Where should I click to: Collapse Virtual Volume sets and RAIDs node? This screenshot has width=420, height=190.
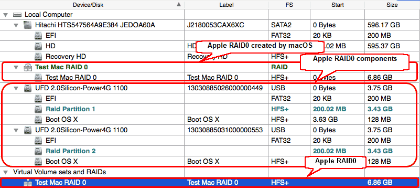pos(5,172)
